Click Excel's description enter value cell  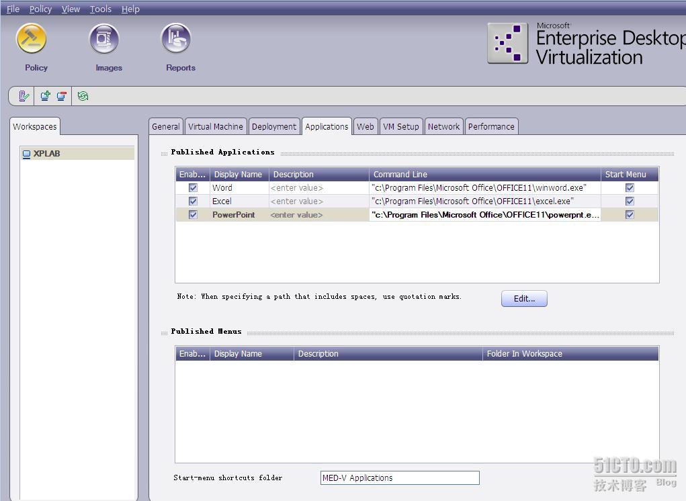(x=319, y=201)
